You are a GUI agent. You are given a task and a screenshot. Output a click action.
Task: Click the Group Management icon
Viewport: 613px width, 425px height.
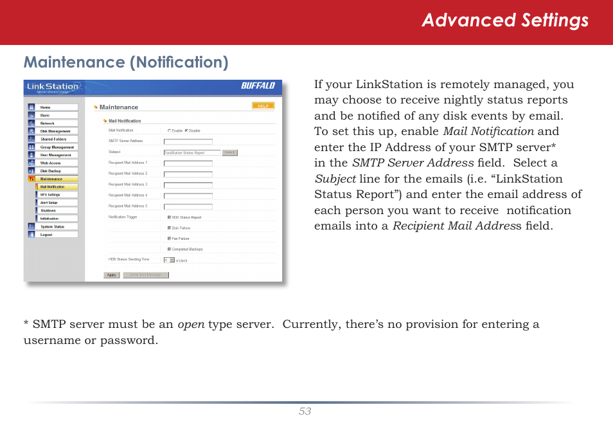[x=31, y=147]
